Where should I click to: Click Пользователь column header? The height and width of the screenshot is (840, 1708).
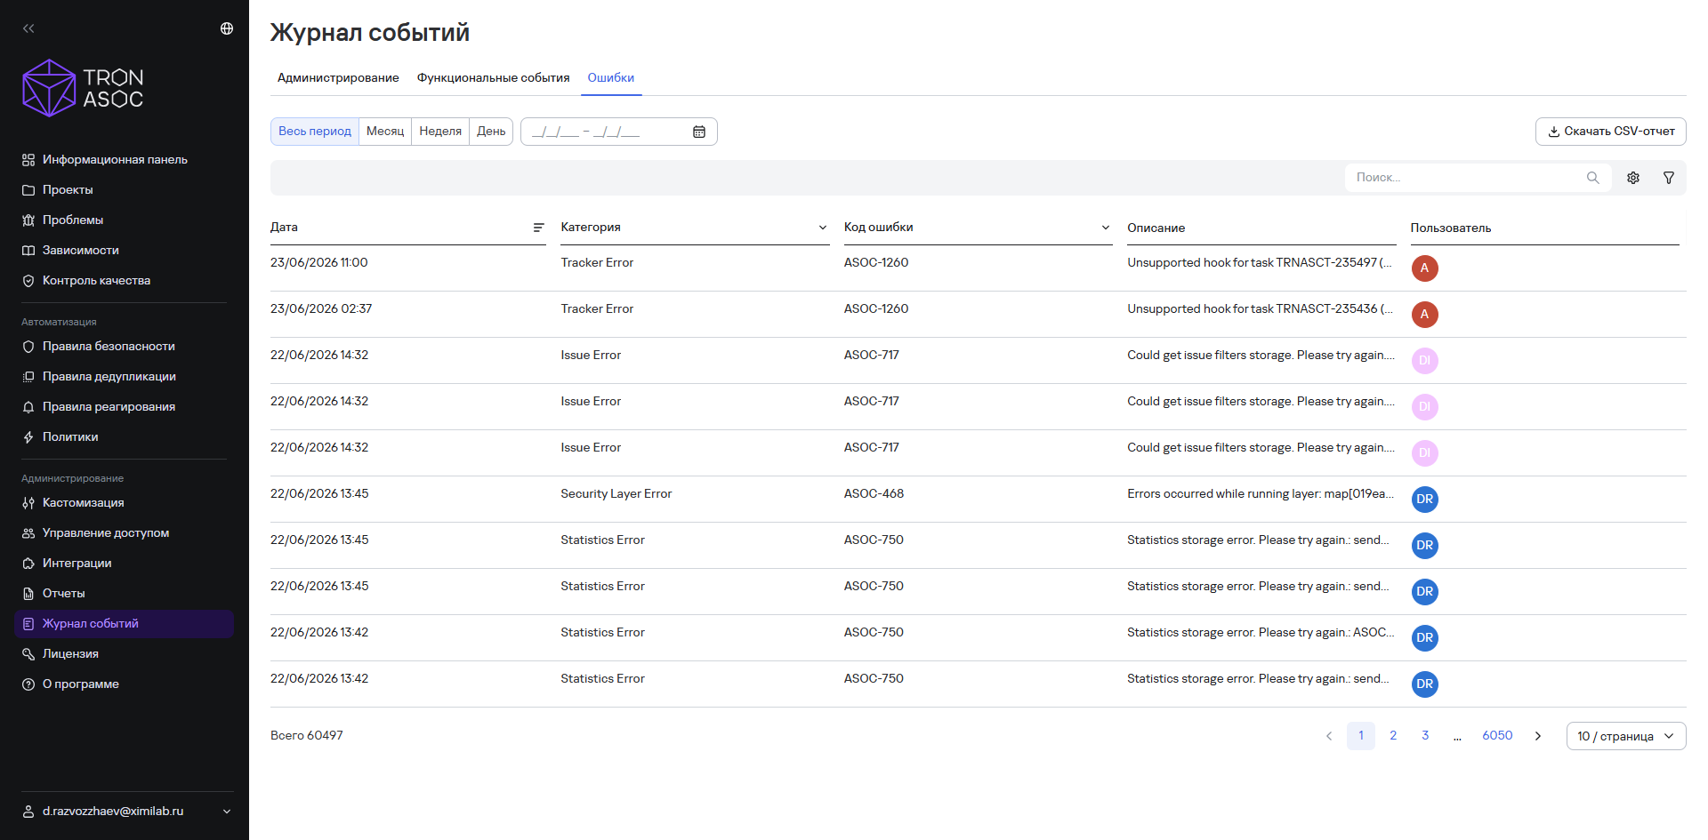pyautogui.click(x=1451, y=228)
